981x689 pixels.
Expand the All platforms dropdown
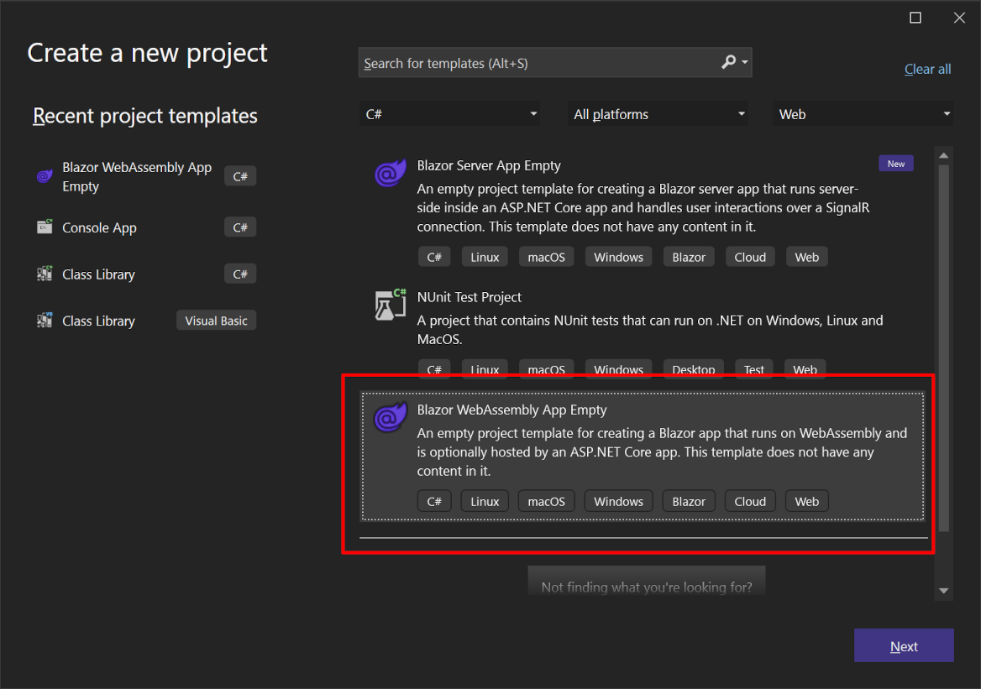[658, 113]
